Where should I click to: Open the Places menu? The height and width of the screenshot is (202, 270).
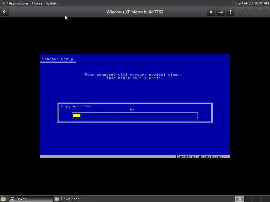(x=37, y=3)
